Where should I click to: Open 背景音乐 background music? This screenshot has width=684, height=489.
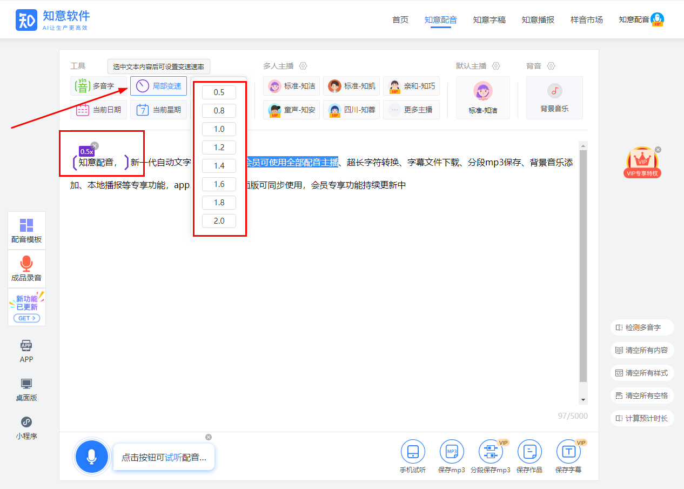coord(554,98)
